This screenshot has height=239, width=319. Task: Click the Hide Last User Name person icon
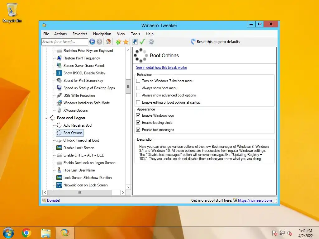(x=59, y=170)
